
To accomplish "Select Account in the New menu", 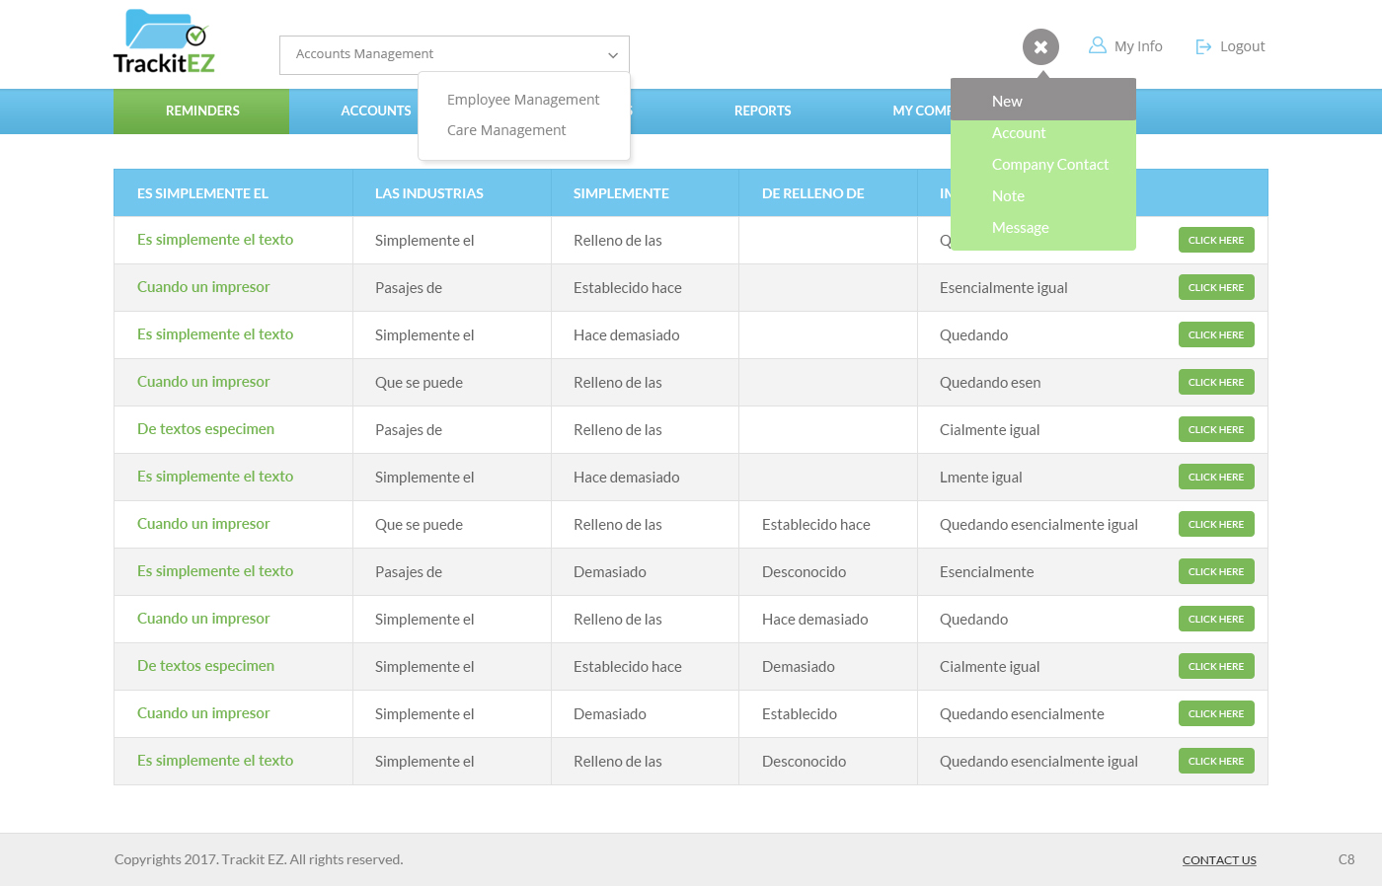I will coord(1019,133).
